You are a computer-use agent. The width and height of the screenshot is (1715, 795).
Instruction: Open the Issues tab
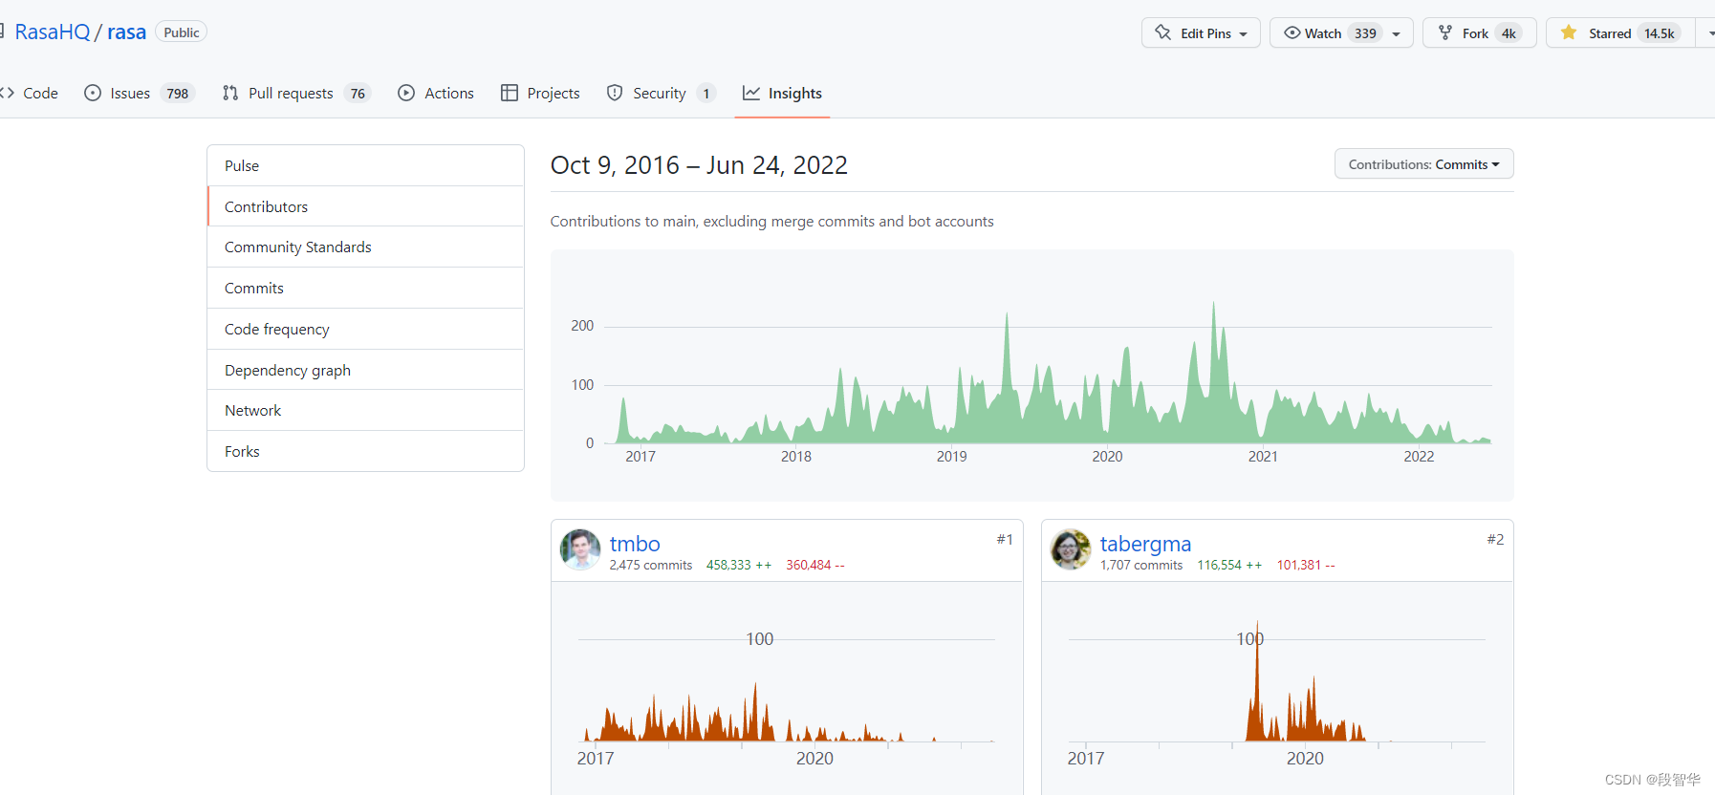click(x=140, y=93)
